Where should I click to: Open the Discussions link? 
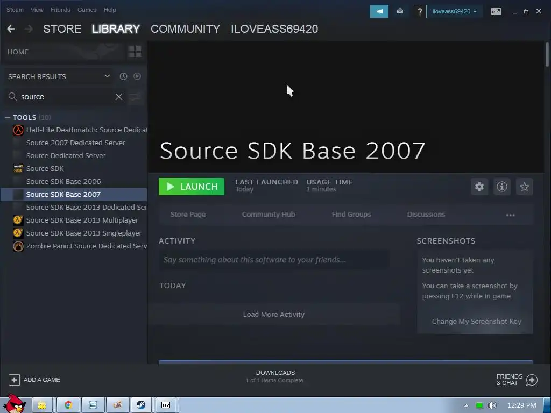[x=426, y=214]
